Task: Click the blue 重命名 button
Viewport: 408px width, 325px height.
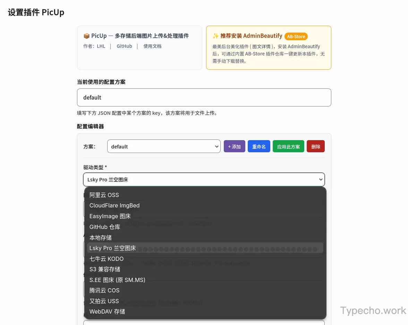Action: click(259, 146)
